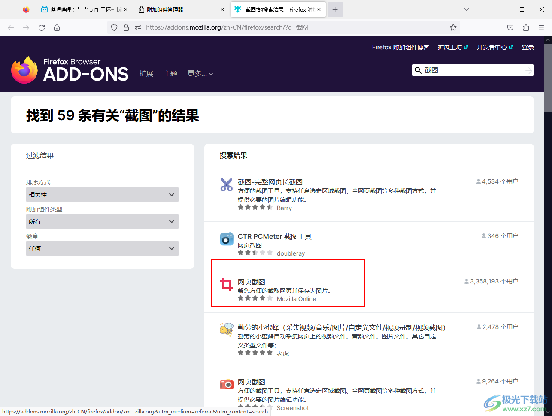The width and height of the screenshot is (552, 416).
Task: Click the red crop icon of 网页截图
Action: click(226, 284)
